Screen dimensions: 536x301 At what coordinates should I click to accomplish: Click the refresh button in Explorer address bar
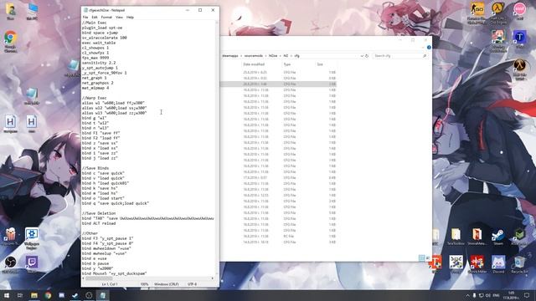pos(367,56)
